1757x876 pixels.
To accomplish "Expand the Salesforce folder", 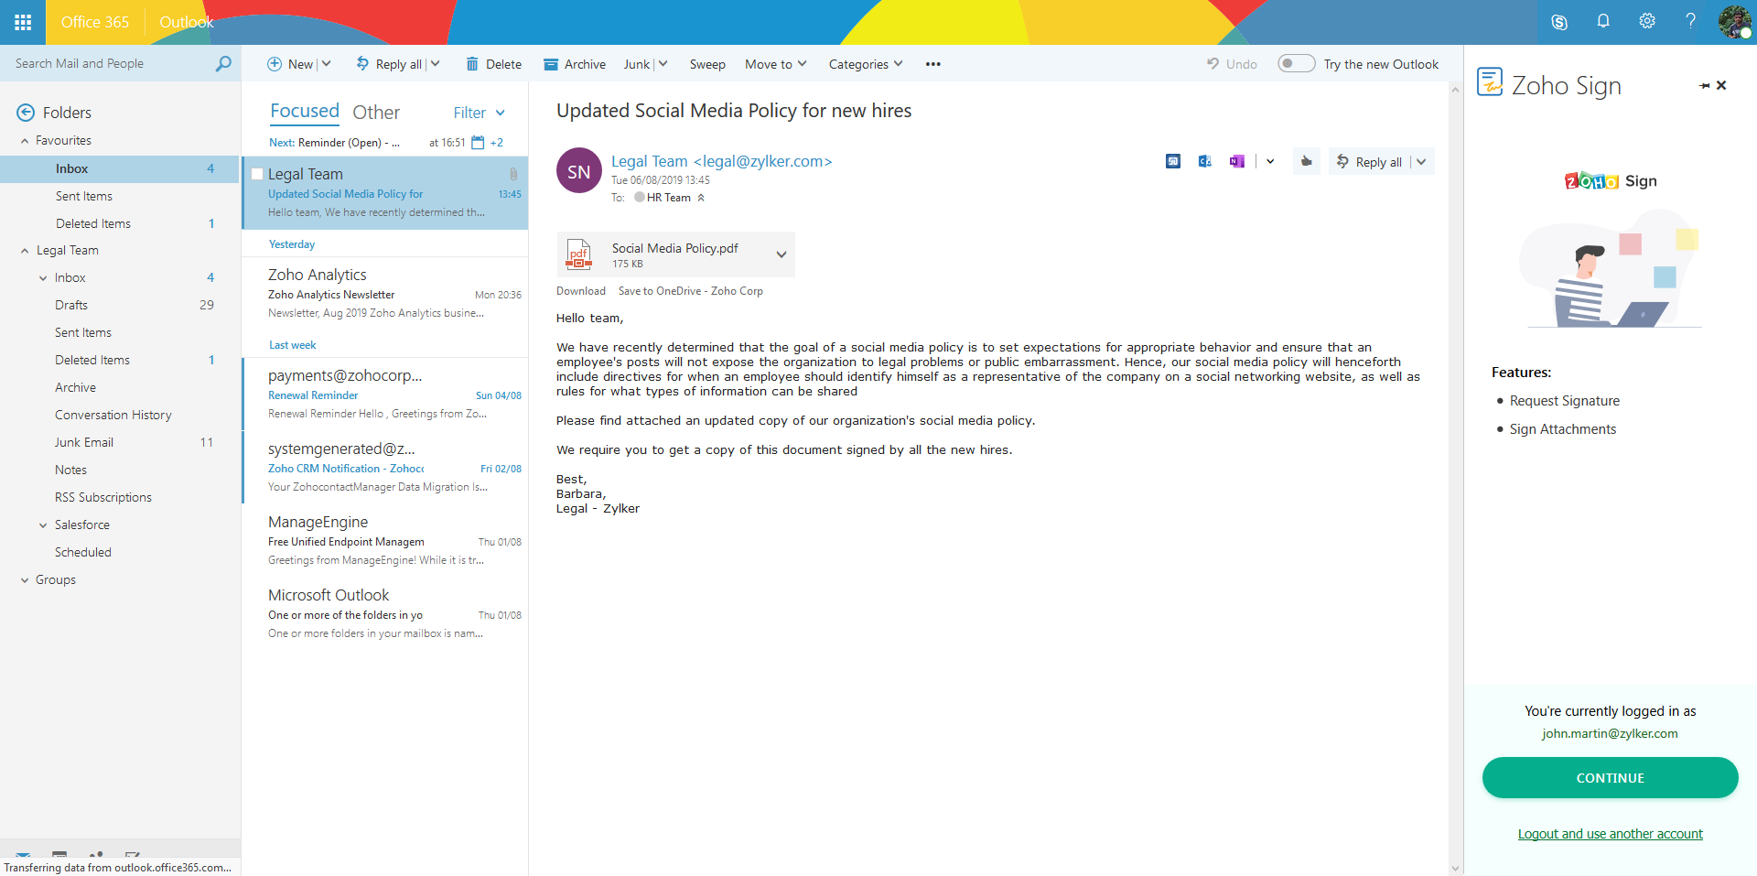I will click(x=43, y=525).
